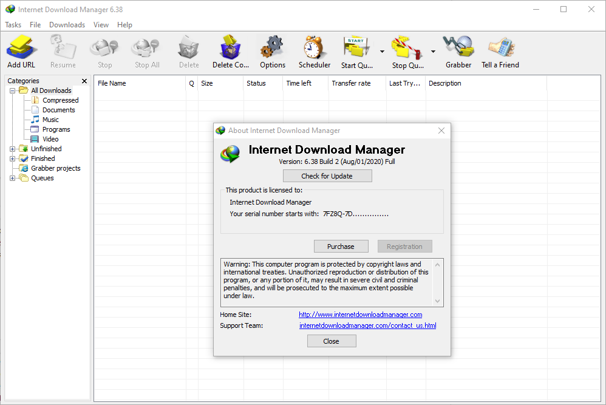Collapse the All Downloads tree node
Screen dimensions: 606x405
12,91
